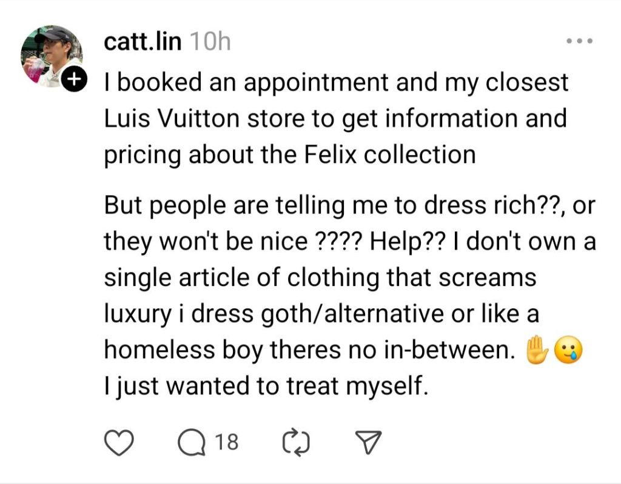Click the raised hand emoji
Screen dimensions: 621x484
tap(535, 350)
